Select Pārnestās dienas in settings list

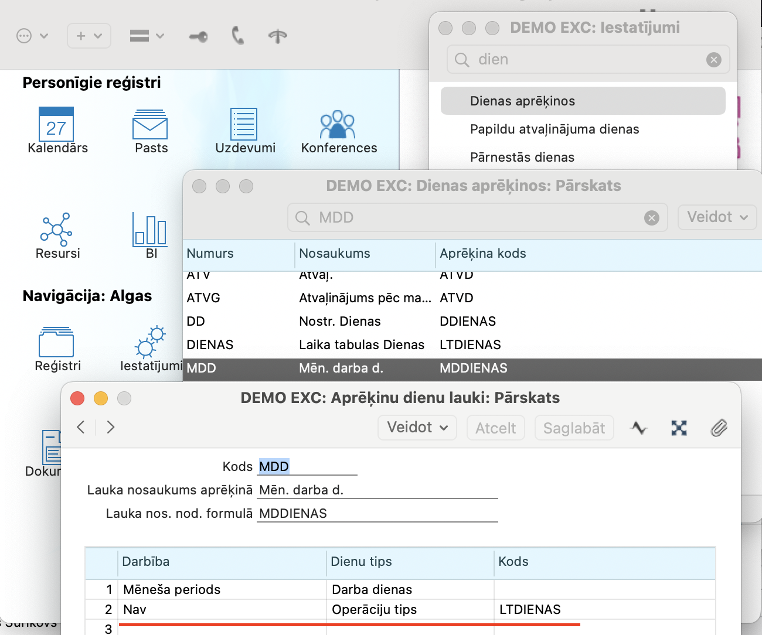pos(522,158)
